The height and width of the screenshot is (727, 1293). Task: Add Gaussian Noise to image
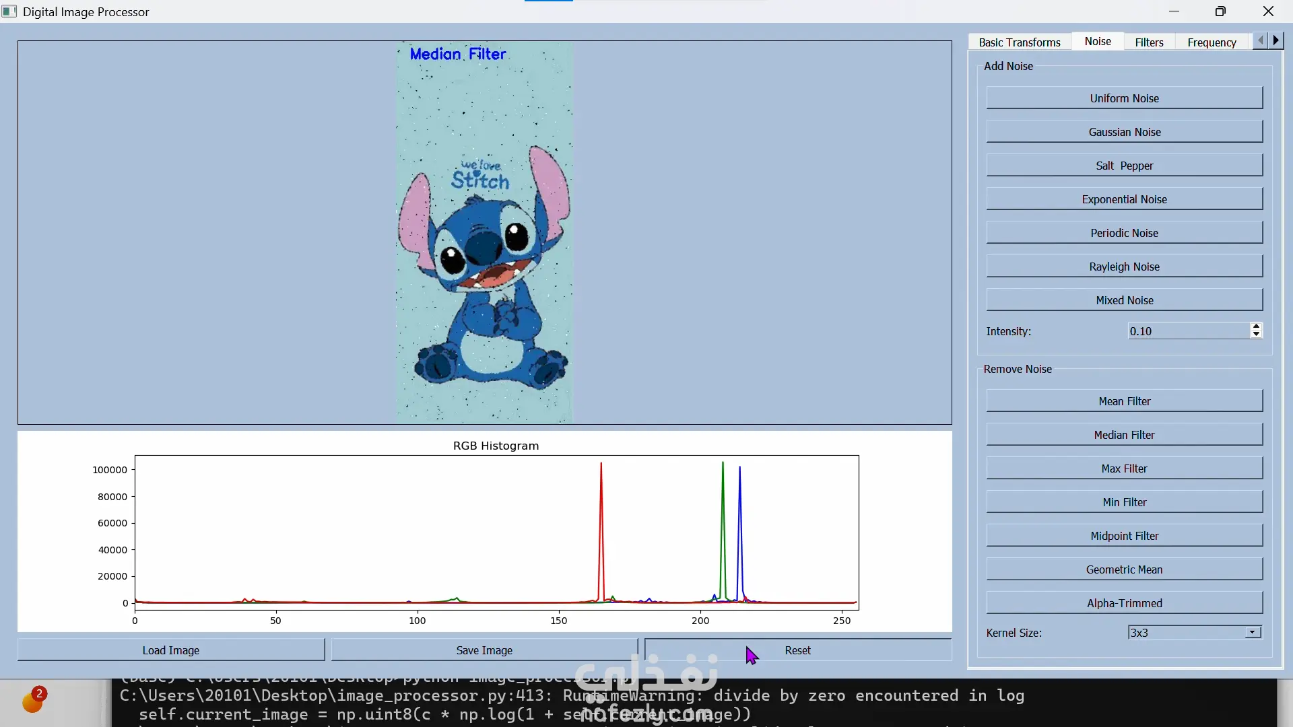pos(1124,132)
